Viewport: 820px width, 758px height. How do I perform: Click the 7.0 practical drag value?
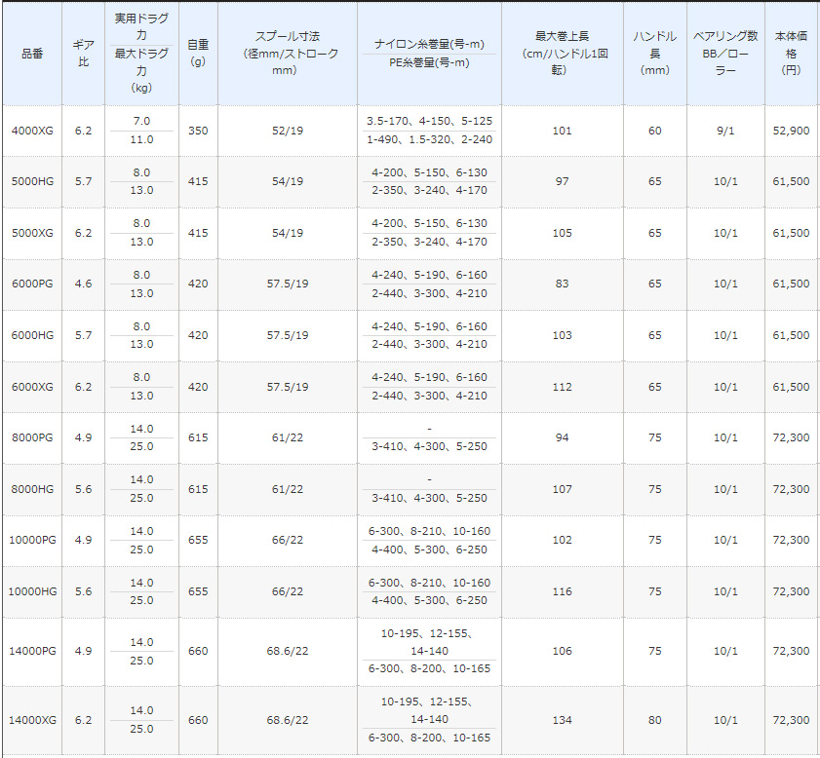141,121
